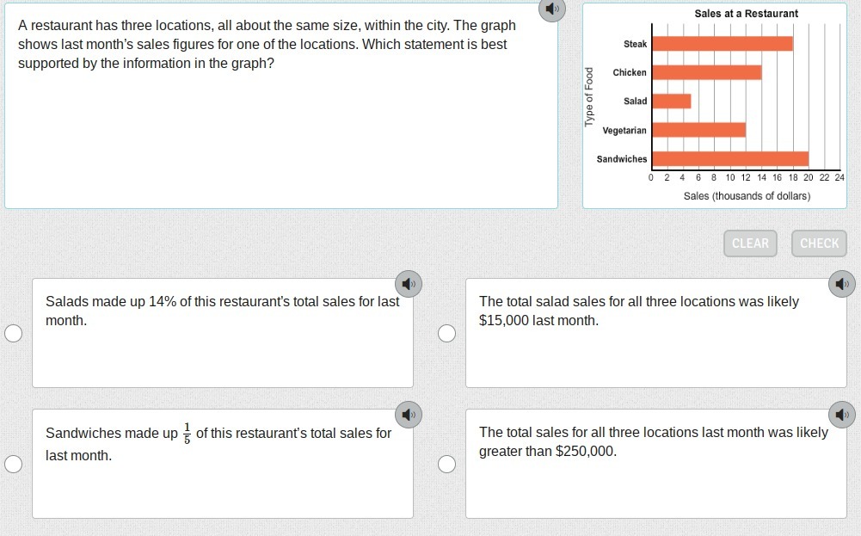This screenshot has width=861, height=536.
Task: Play audio for the $15,000 salad answer
Action: pyautogui.click(x=842, y=283)
